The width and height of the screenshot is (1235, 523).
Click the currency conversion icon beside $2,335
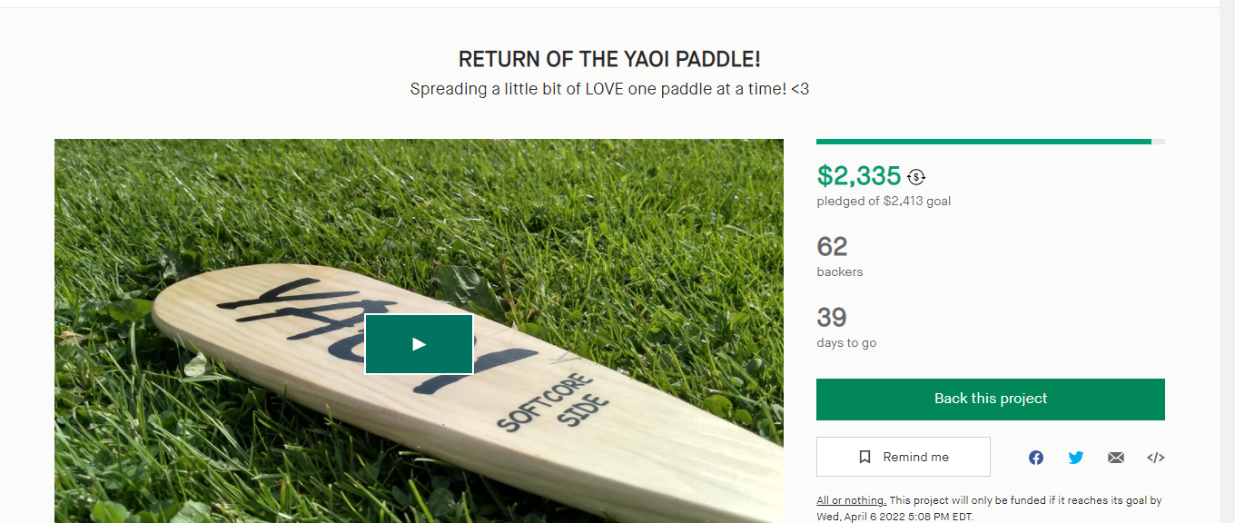click(x=916, y=177)
